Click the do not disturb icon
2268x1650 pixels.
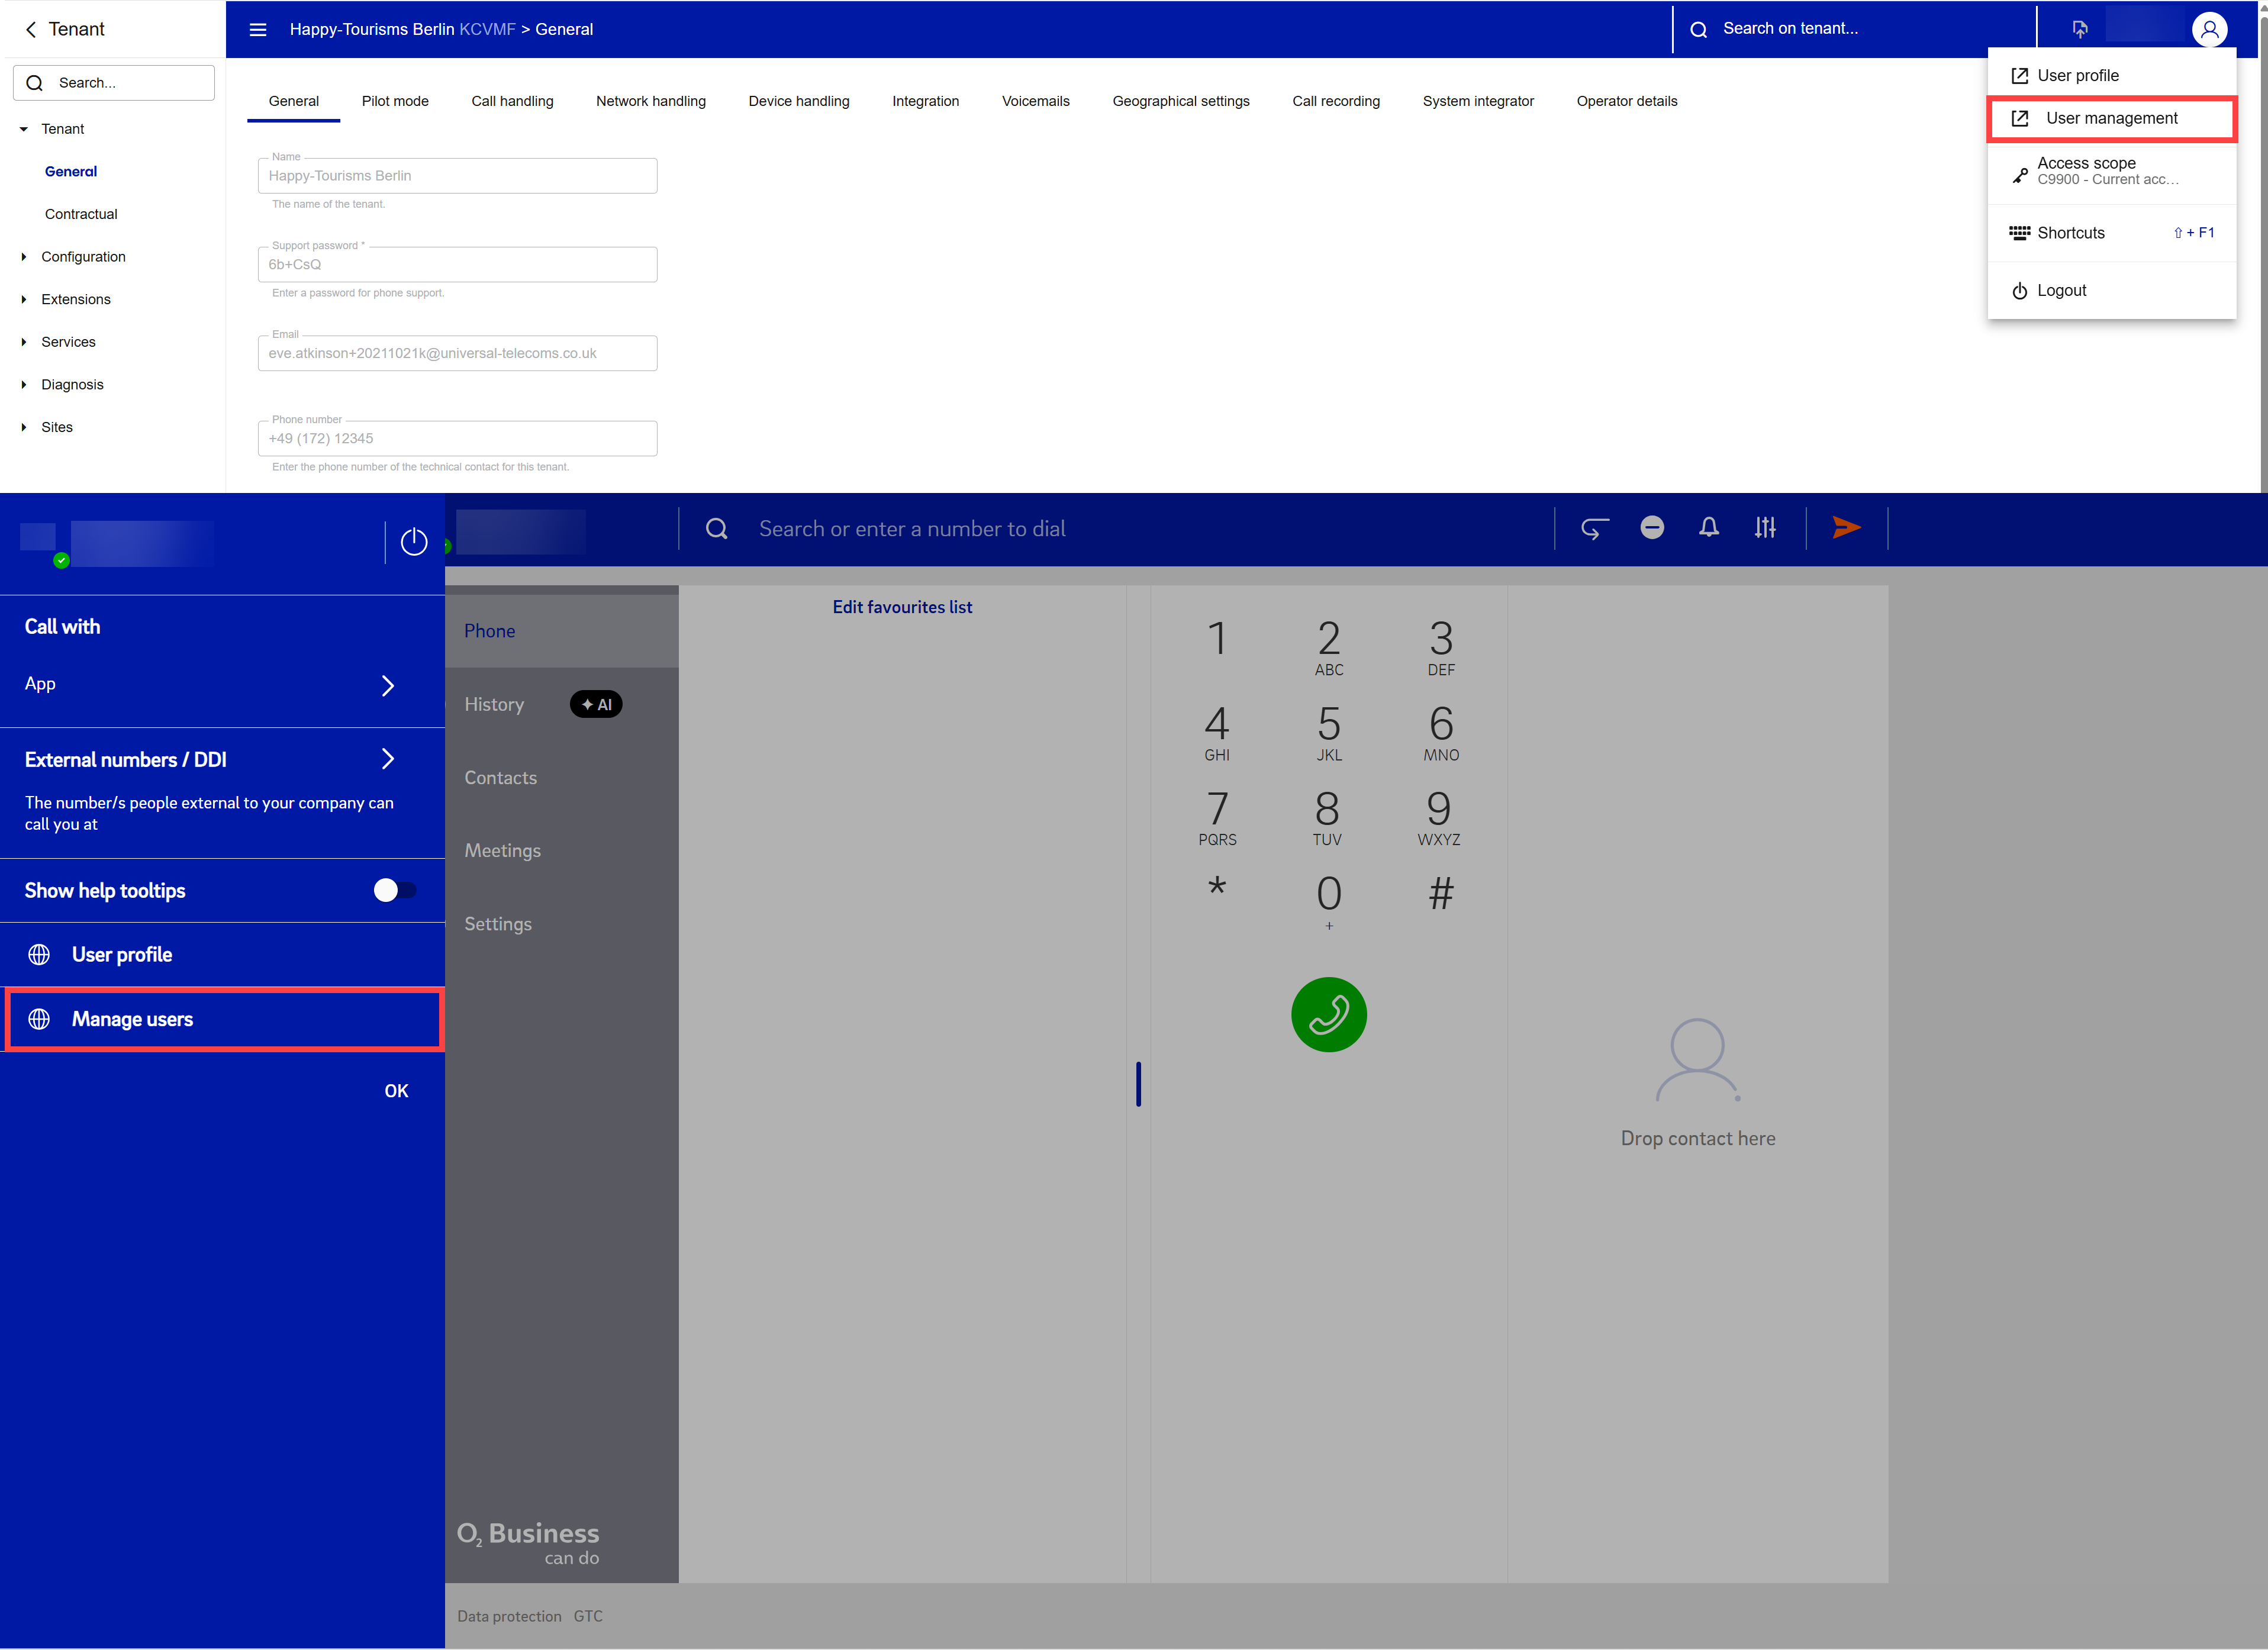click(1651, 527)
